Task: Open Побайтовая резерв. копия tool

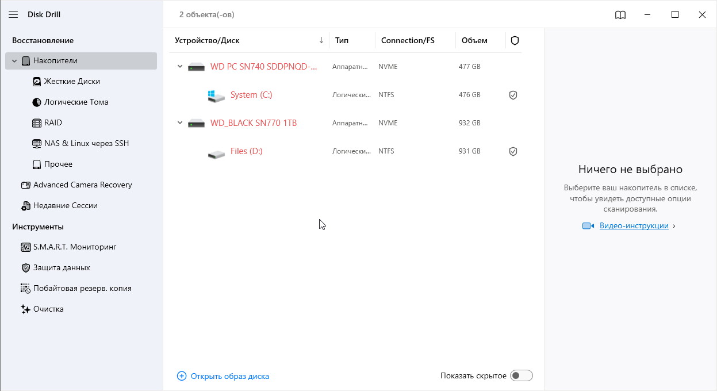Action: (x=82, y=289)
